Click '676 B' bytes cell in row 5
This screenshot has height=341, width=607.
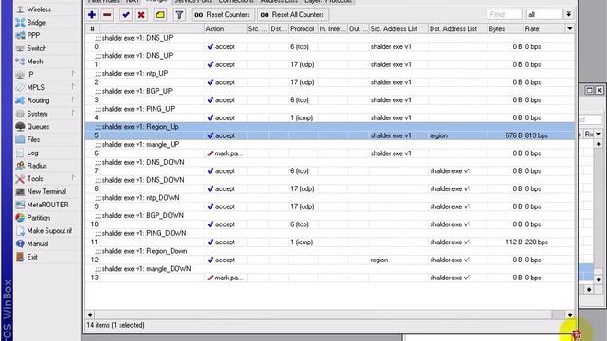pos(513,135)
